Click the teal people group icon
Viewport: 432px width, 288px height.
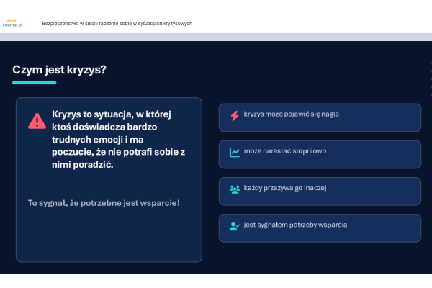point(234,189)
